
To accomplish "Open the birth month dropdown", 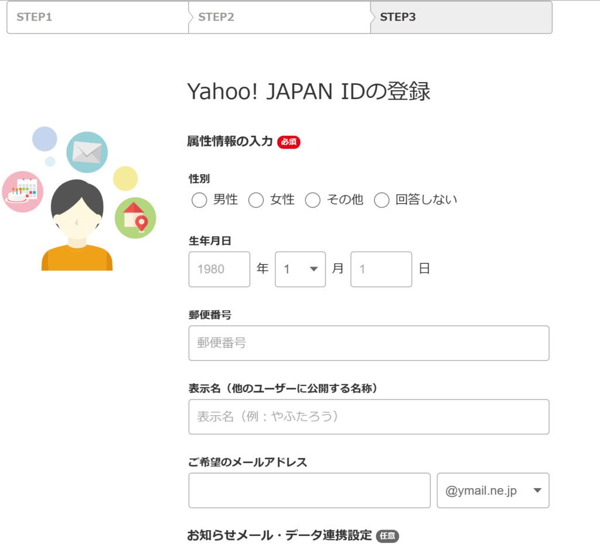I will tap(300, 269).
